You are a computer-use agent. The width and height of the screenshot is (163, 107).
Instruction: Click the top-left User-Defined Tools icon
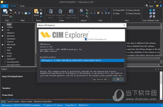coord(150,10)
